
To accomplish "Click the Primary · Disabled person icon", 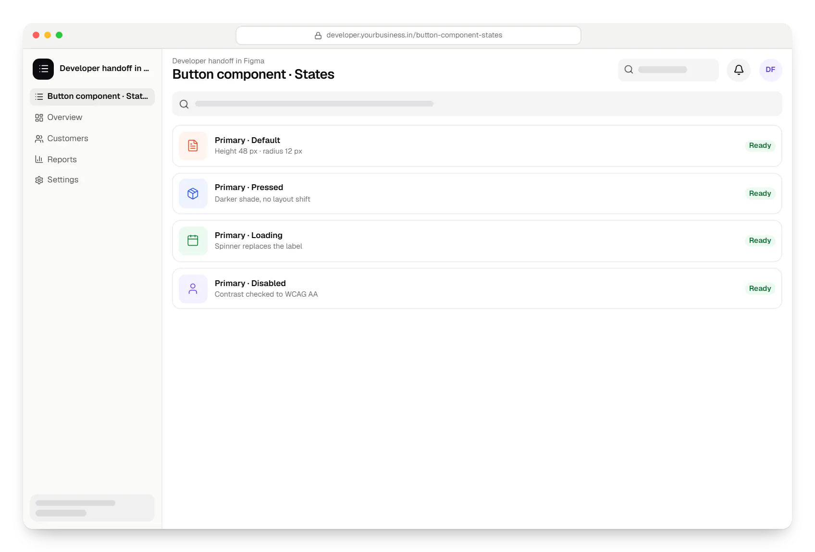I will click(193, 288).
